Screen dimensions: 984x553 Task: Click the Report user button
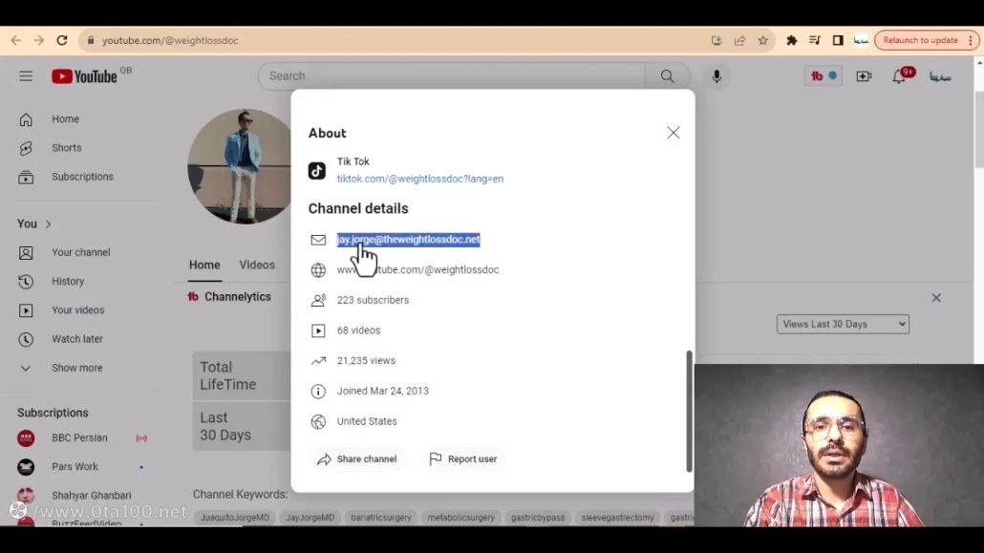[463, 459]
